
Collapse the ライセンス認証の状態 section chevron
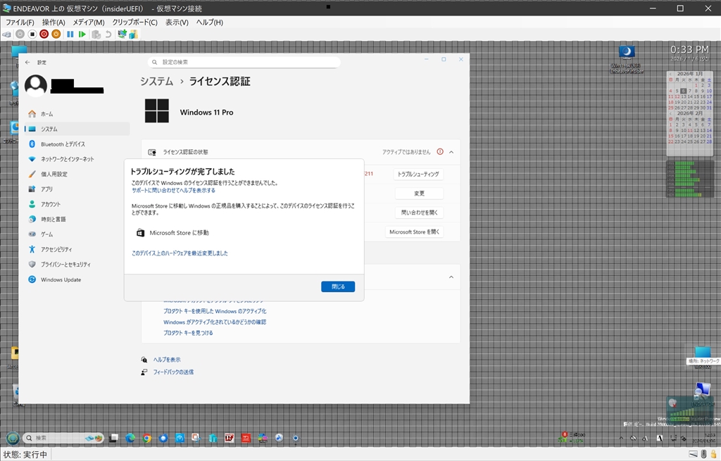click(x=451, y=152)
